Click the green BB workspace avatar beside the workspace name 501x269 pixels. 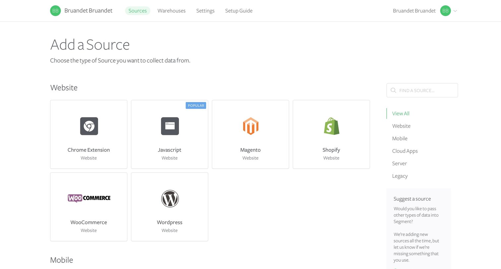click(55, 11)
